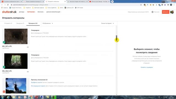Switch to the YouTube browser tab
This screenshot has height=99, width=176.
(99, 2)
